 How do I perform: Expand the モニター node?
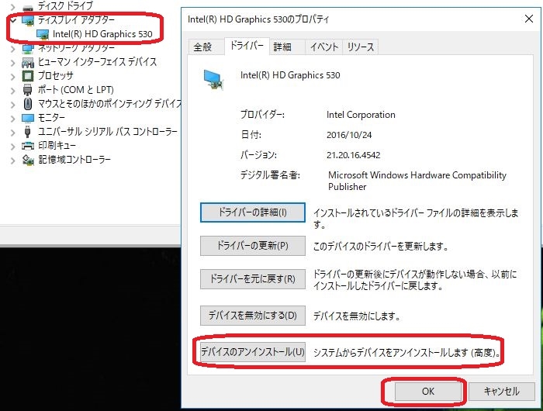pos(13,119)
